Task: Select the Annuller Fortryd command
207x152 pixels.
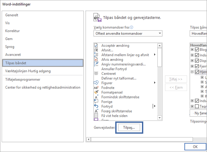Action: click(x=114, y=69)
